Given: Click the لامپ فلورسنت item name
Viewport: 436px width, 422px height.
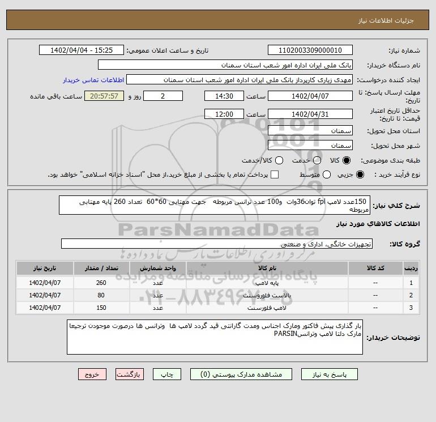Looking at the screenshot, I should (267, 308).
